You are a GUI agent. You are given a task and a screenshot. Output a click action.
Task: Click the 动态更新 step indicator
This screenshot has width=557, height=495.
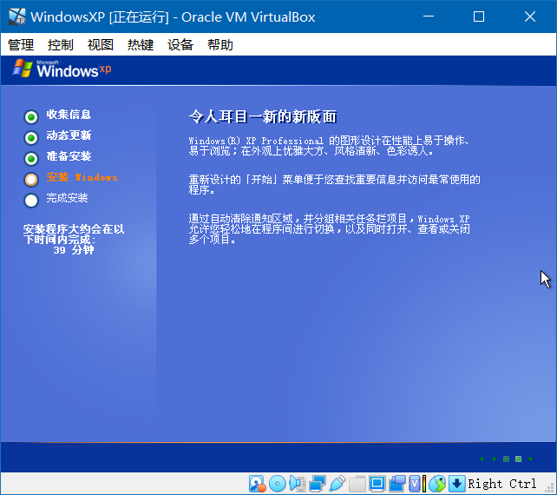(x=31, y=137)
